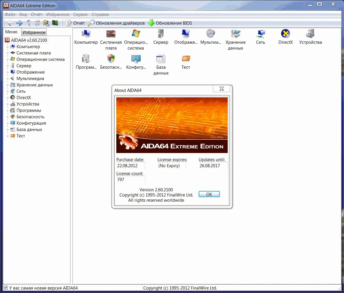This screenshot has height=293, width=344.
Task: Click the Updates until 26.08.2017 field
Action: 213,166
